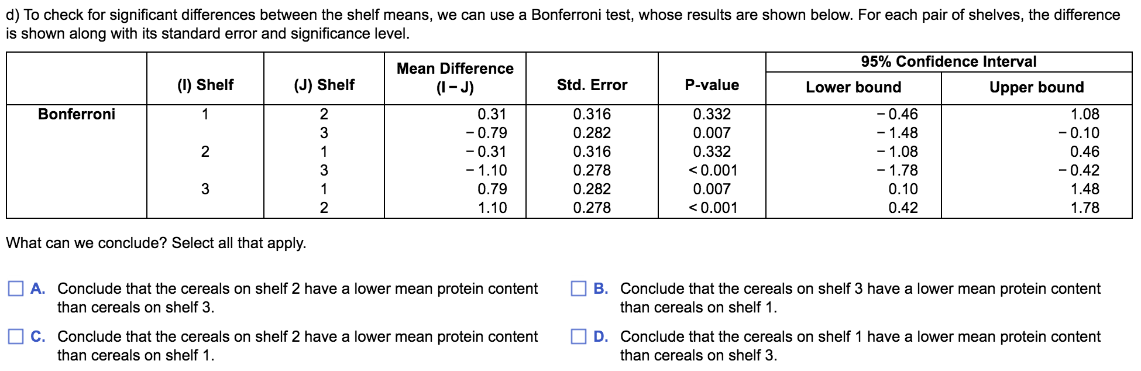Click the Std. Error column header
The height and width of the screenshot is (371, 1141).
click(x=592, y=85)
